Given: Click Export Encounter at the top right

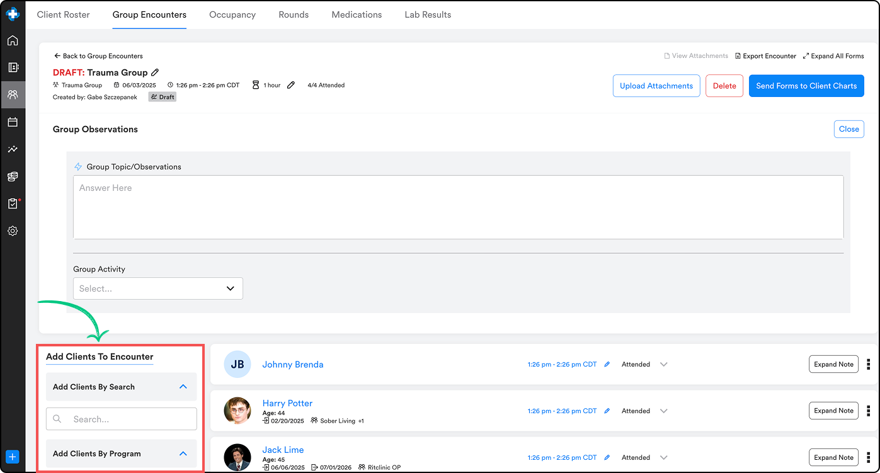Looking at the screenshot, I should pyautogui.click(x=765, y=55).
